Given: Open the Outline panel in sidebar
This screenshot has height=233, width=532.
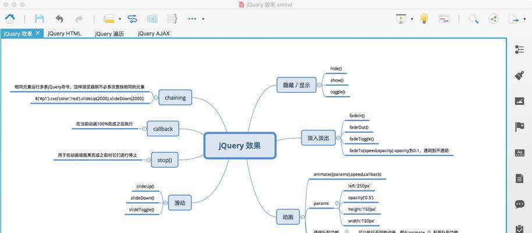Looking at the screenshot, I should click(x=519, y=50).
